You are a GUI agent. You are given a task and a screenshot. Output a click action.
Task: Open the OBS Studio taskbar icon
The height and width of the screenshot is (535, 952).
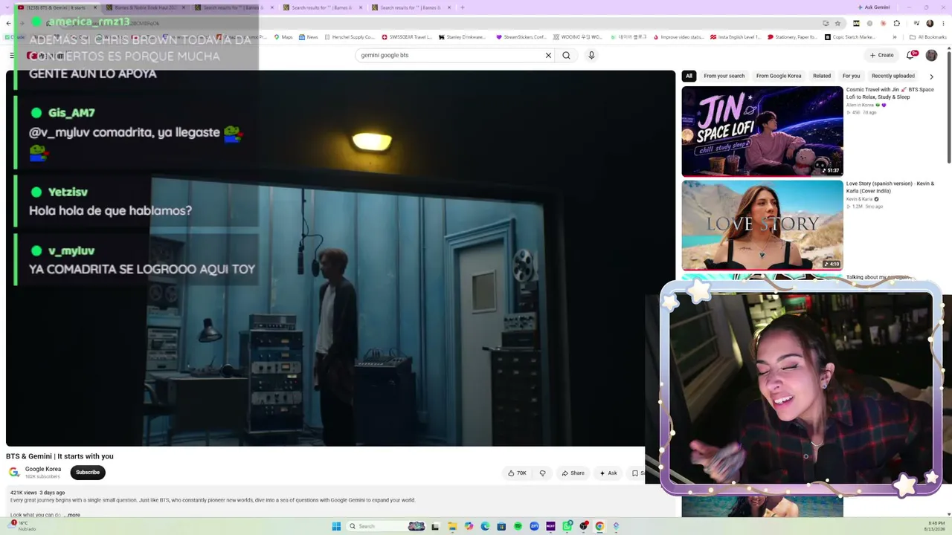(583, 526)
